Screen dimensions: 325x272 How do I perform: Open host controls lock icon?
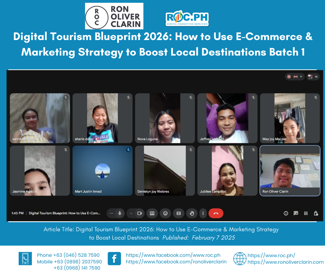pos(316,213)
